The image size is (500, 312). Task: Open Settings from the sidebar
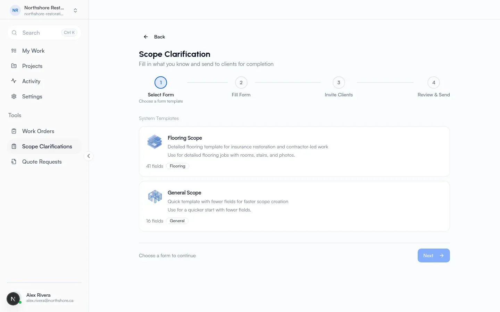click(x=44, y=96)
